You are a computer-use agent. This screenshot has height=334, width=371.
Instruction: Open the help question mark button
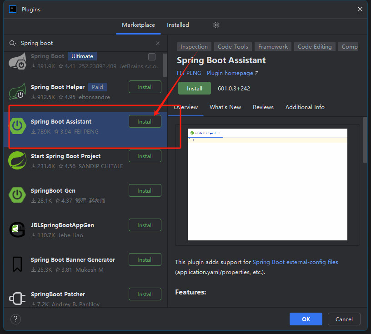click(15, 319)
